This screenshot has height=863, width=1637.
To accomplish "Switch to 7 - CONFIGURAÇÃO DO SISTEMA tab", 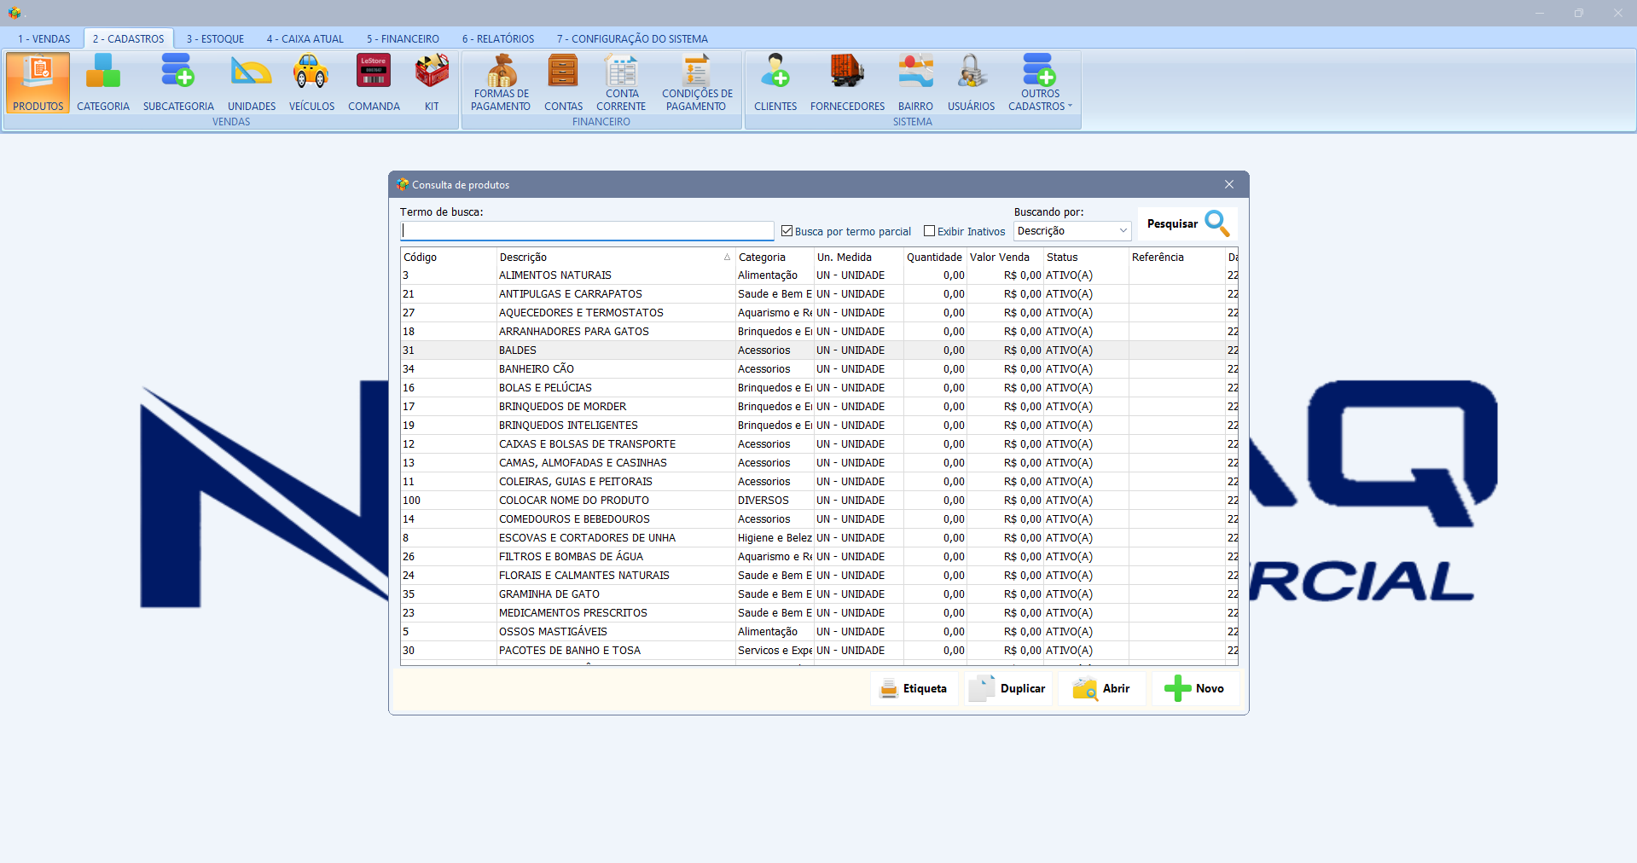I will tap(632, 38).
